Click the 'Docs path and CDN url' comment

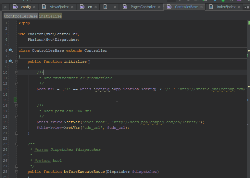(68, 111)
